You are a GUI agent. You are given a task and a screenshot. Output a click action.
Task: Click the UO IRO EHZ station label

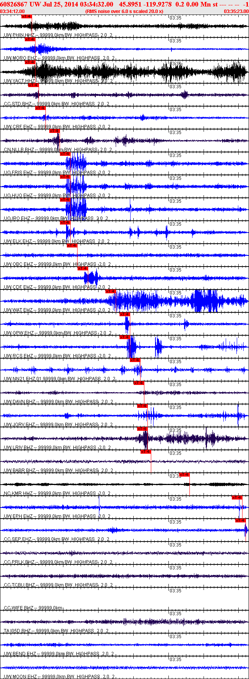(x=56, y=218)
